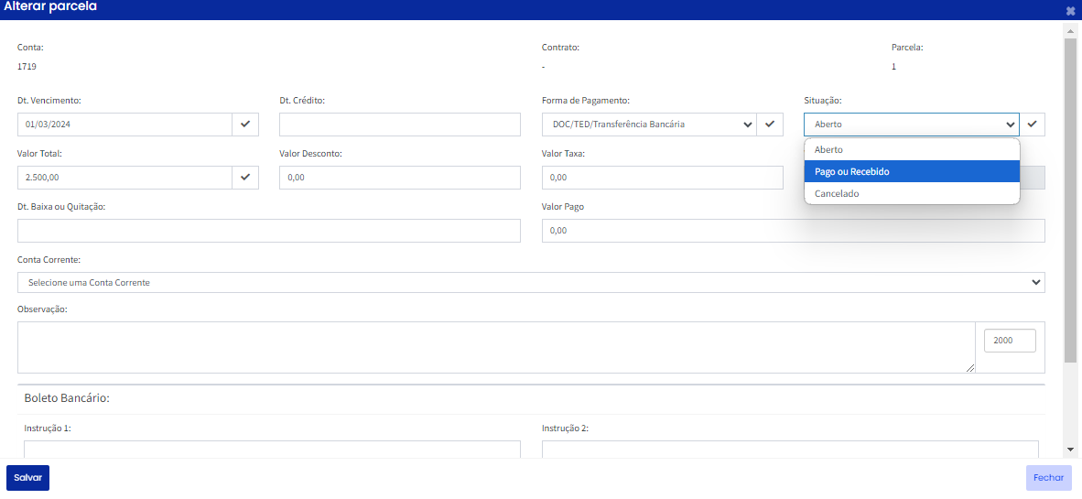The image size is (1082, 499).
Task: Expand Conta Corrente selection dropdown
Action: [x=531, y=282]
